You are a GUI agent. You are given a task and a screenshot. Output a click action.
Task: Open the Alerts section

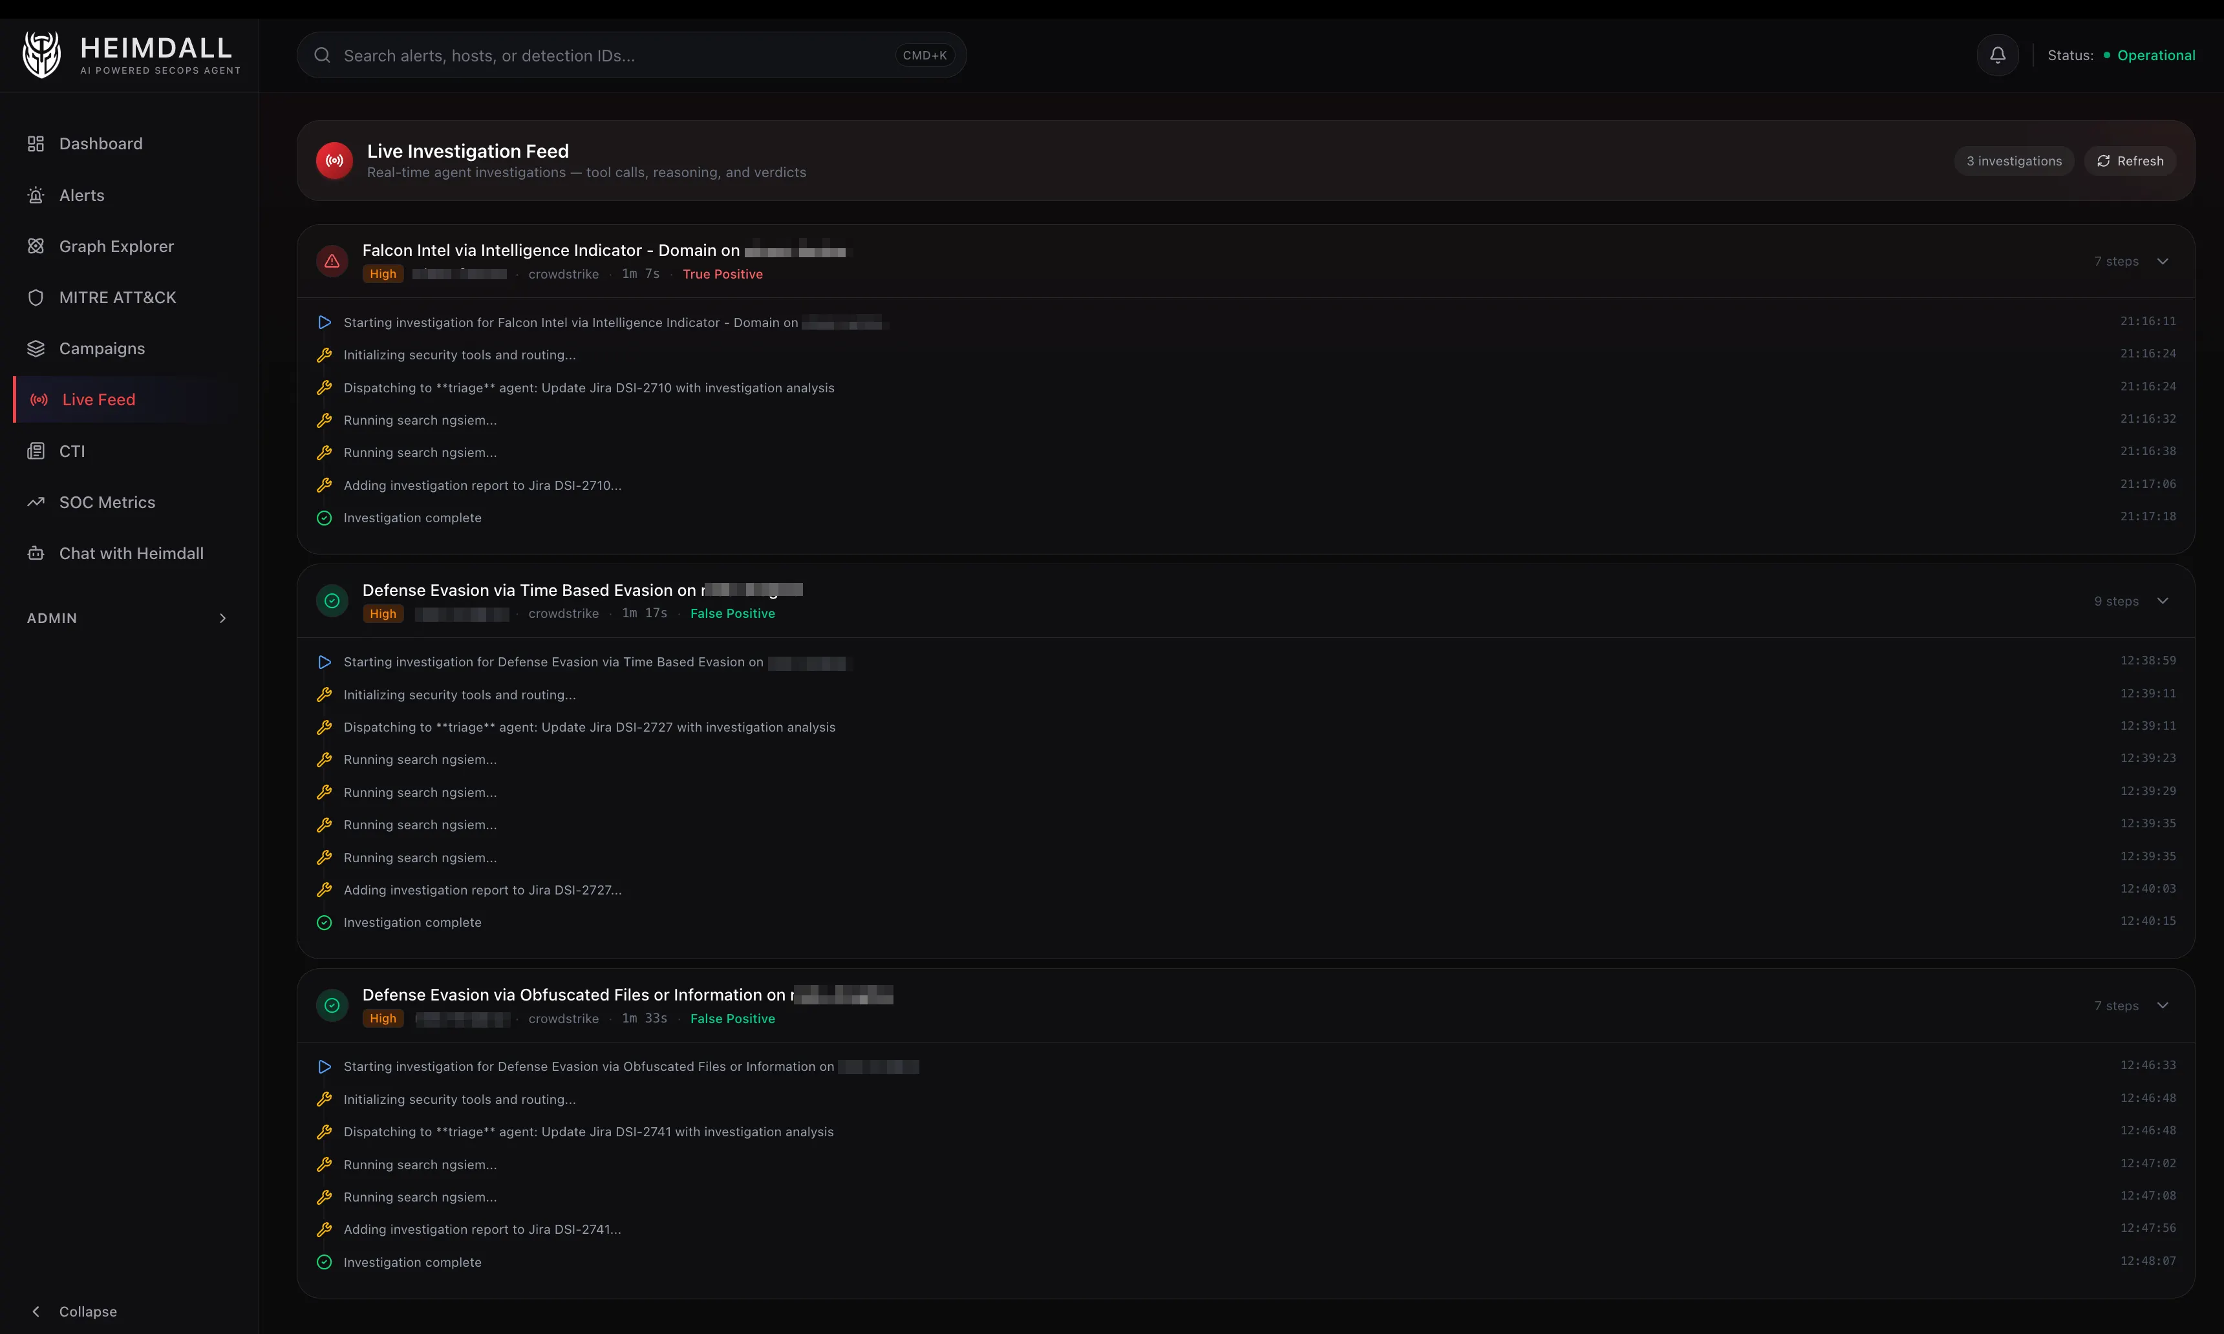pyautogui.click(x=82, y=195)
